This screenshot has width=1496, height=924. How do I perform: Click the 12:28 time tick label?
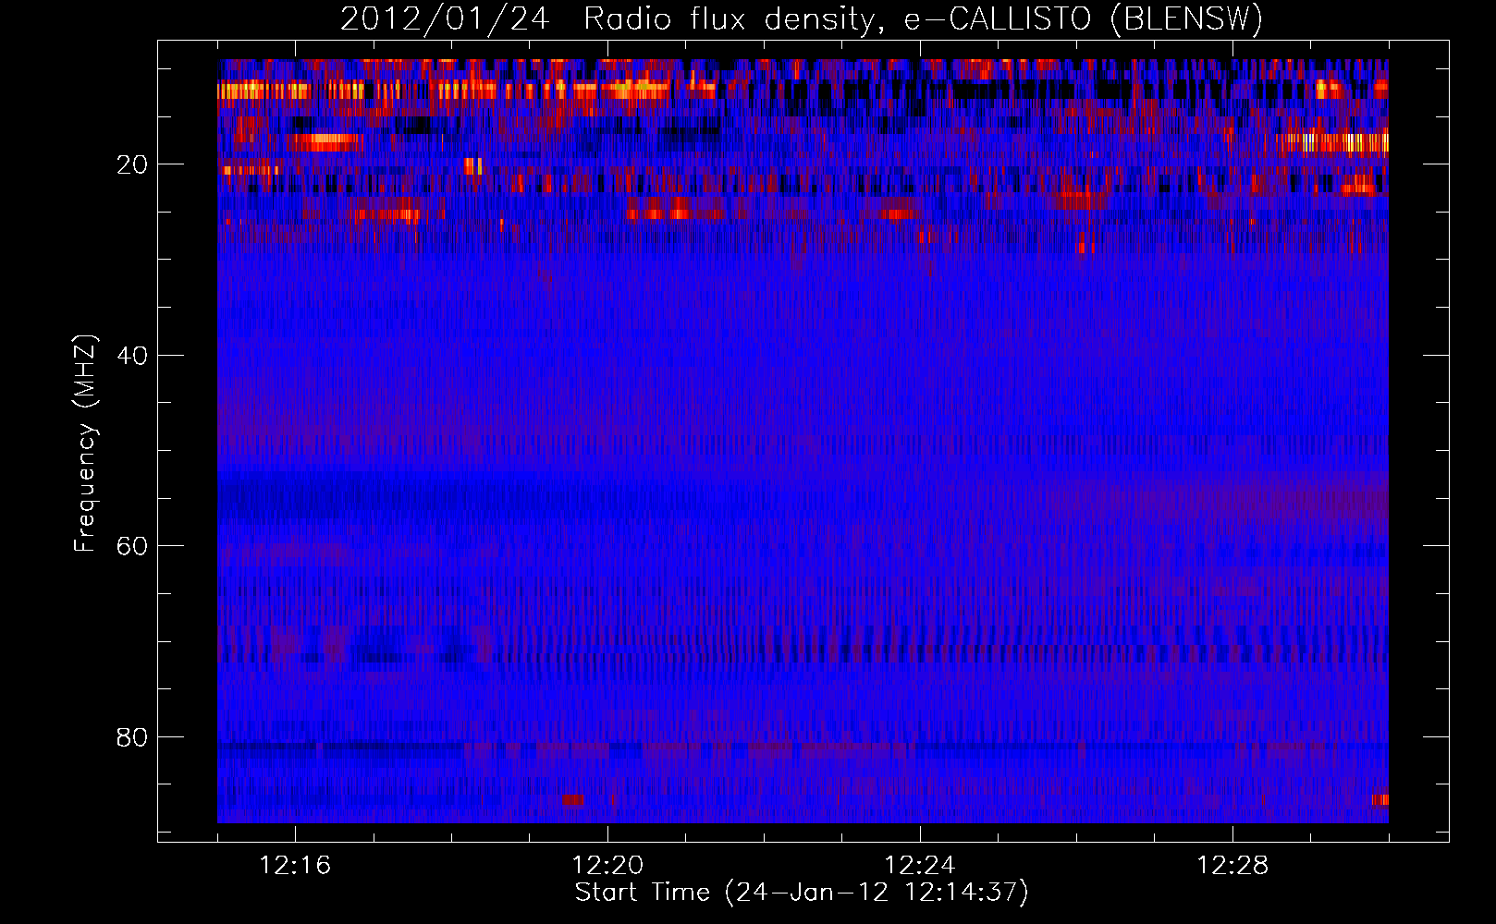[1232, 866]
